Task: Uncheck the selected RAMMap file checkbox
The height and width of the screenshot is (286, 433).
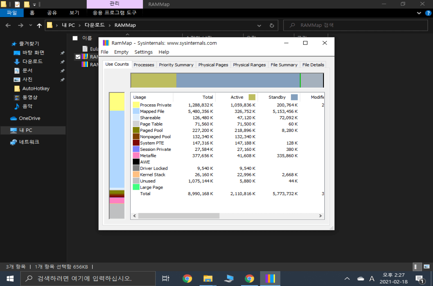Action: coord(78,57)
